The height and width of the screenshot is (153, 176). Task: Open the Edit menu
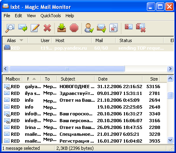point(18,16)
